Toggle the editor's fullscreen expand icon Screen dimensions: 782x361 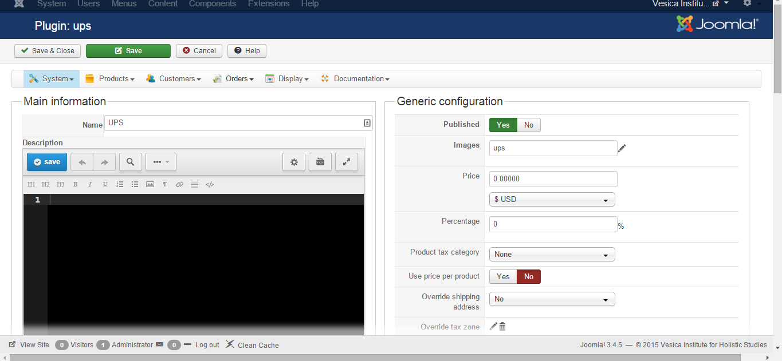click(x=347, y=162)
